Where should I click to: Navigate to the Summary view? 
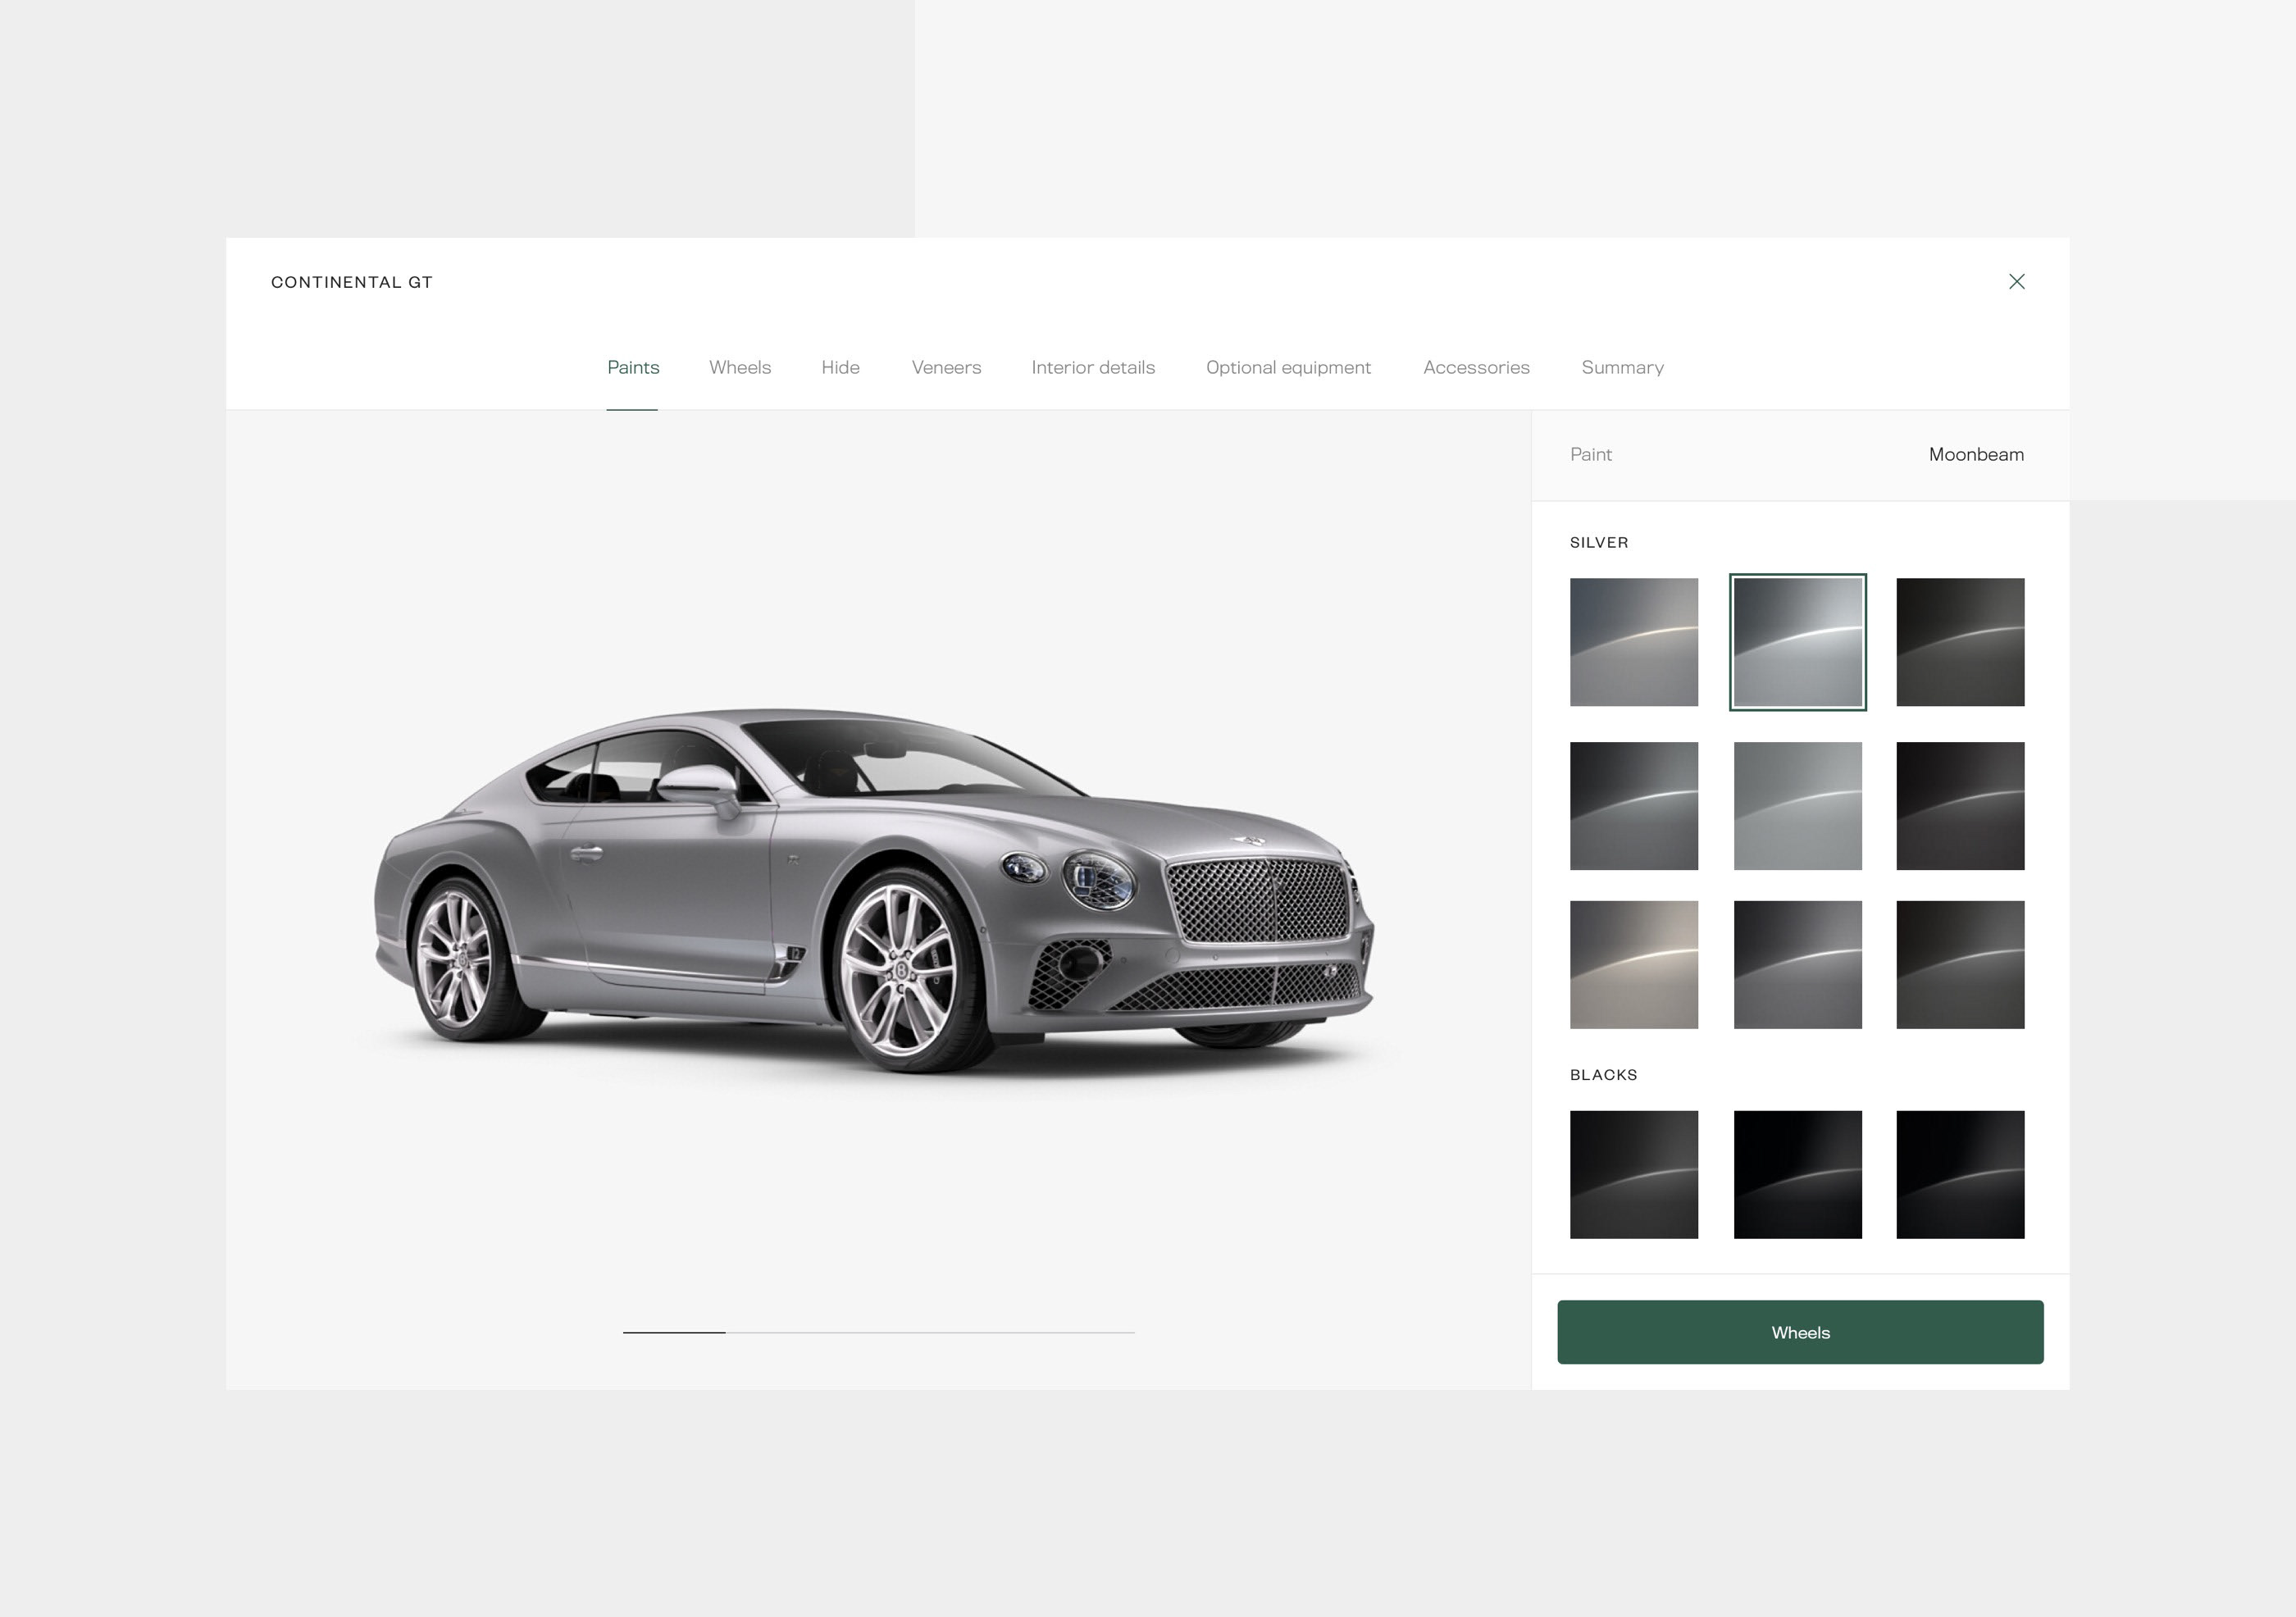pyautogui.click(x=1622, y=367)
